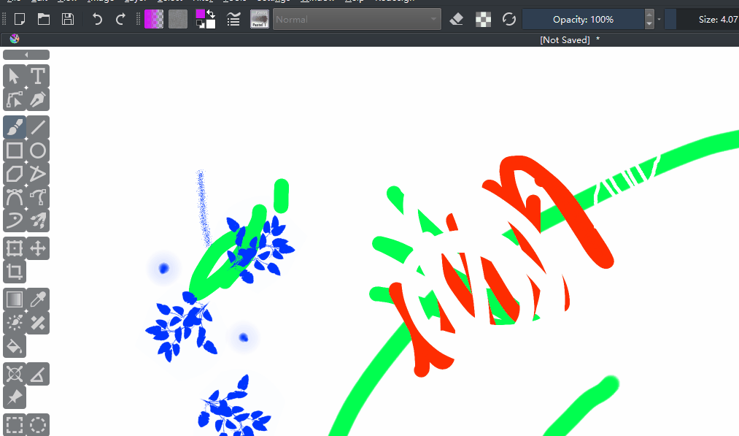Screen dimensions: 739x436
Task: Activate the Freehand Brush tool
Action: tap(14, 127)
